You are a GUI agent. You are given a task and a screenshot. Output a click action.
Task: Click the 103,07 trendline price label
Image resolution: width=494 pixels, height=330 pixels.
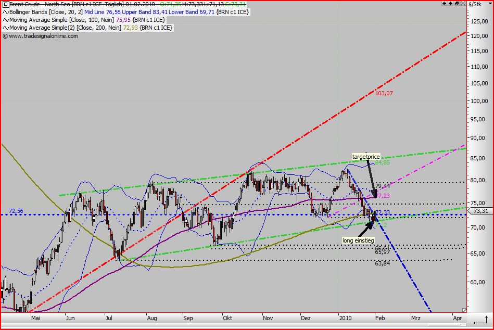point(383,95)
